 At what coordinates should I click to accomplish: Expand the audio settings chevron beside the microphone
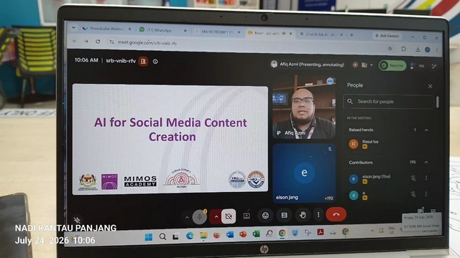coord(187,217)
